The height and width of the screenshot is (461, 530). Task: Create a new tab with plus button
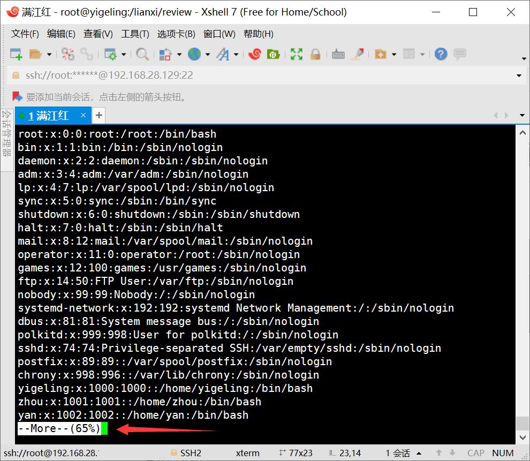[x=99, y=115]
